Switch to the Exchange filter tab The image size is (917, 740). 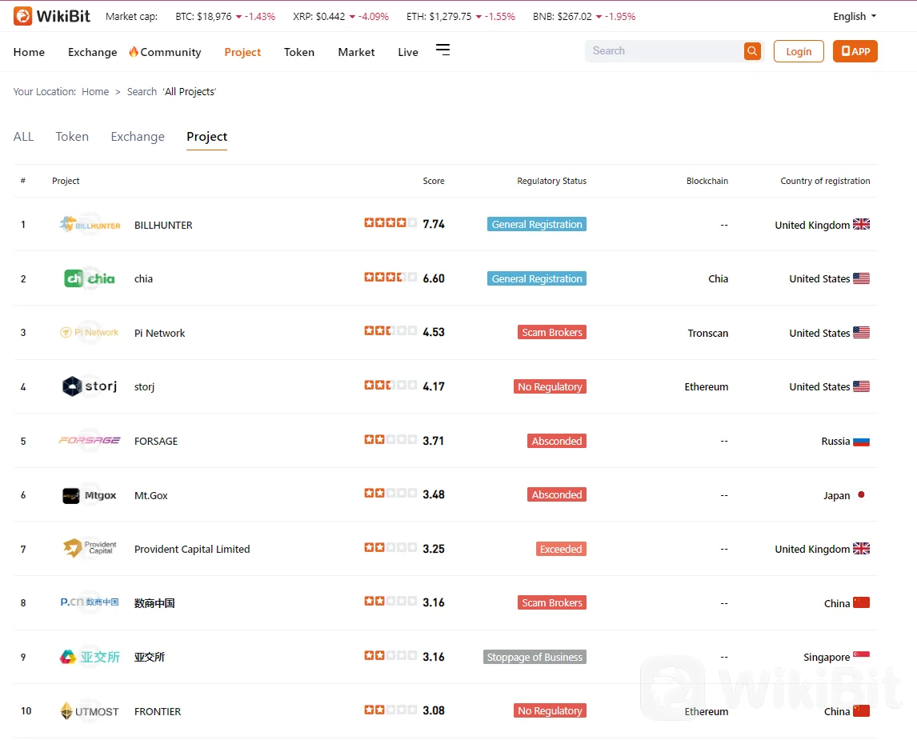pos(138,137)
